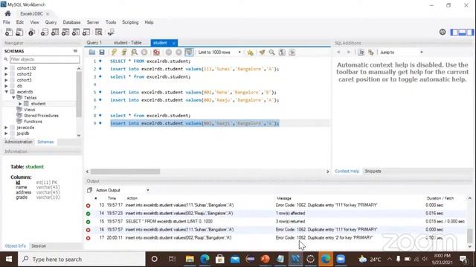Open the schema inspector icon
The width and height of the screenshot is (476, 267).
[x=31, y=32]
